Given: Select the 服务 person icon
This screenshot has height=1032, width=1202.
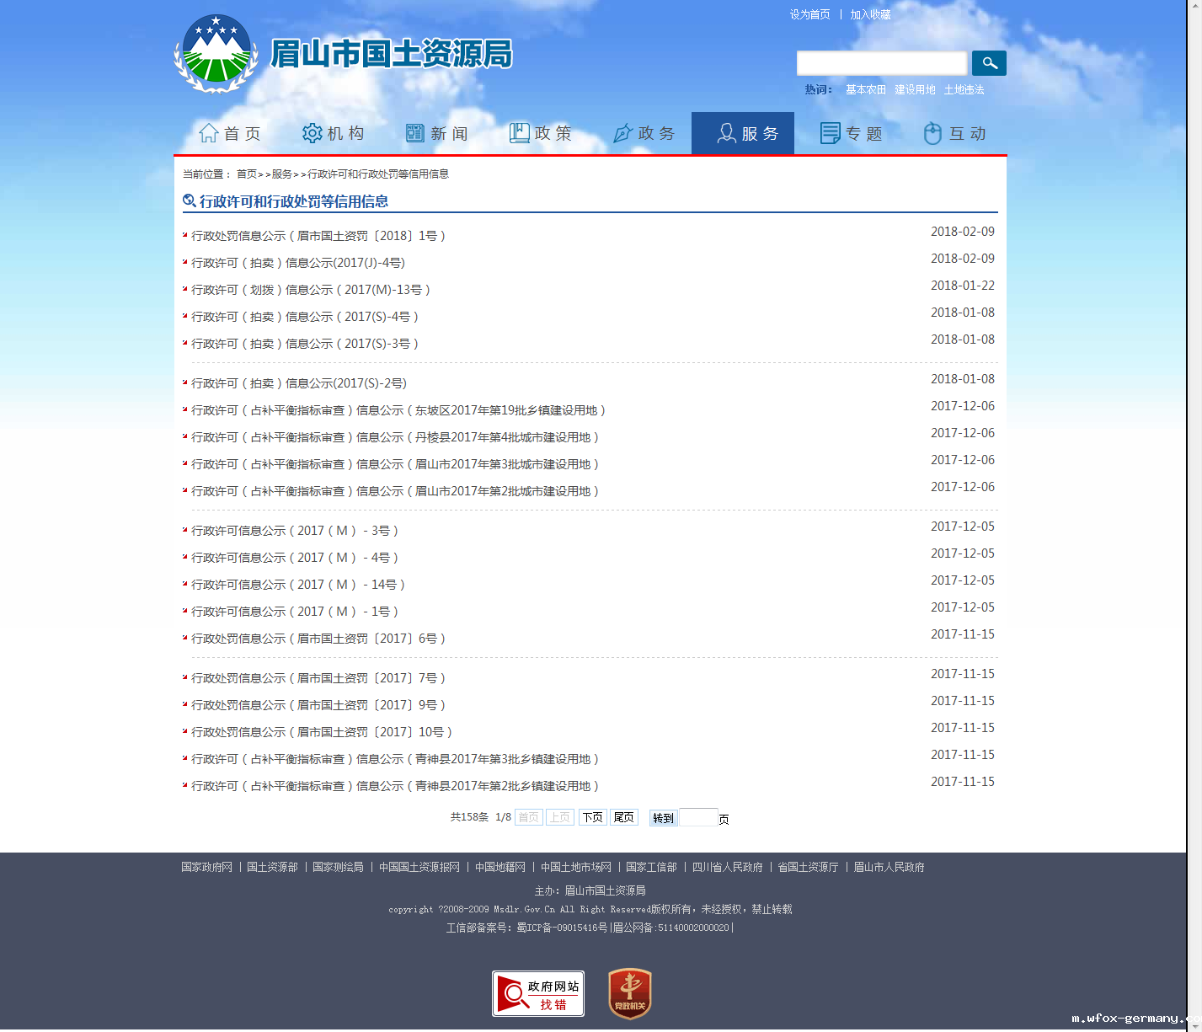Looking at the screenshot, I should 726,133.
